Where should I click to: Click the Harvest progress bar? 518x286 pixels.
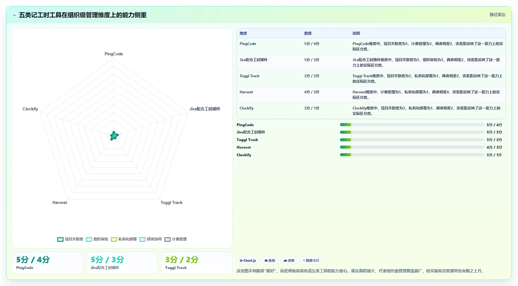[x=412, y=147]
